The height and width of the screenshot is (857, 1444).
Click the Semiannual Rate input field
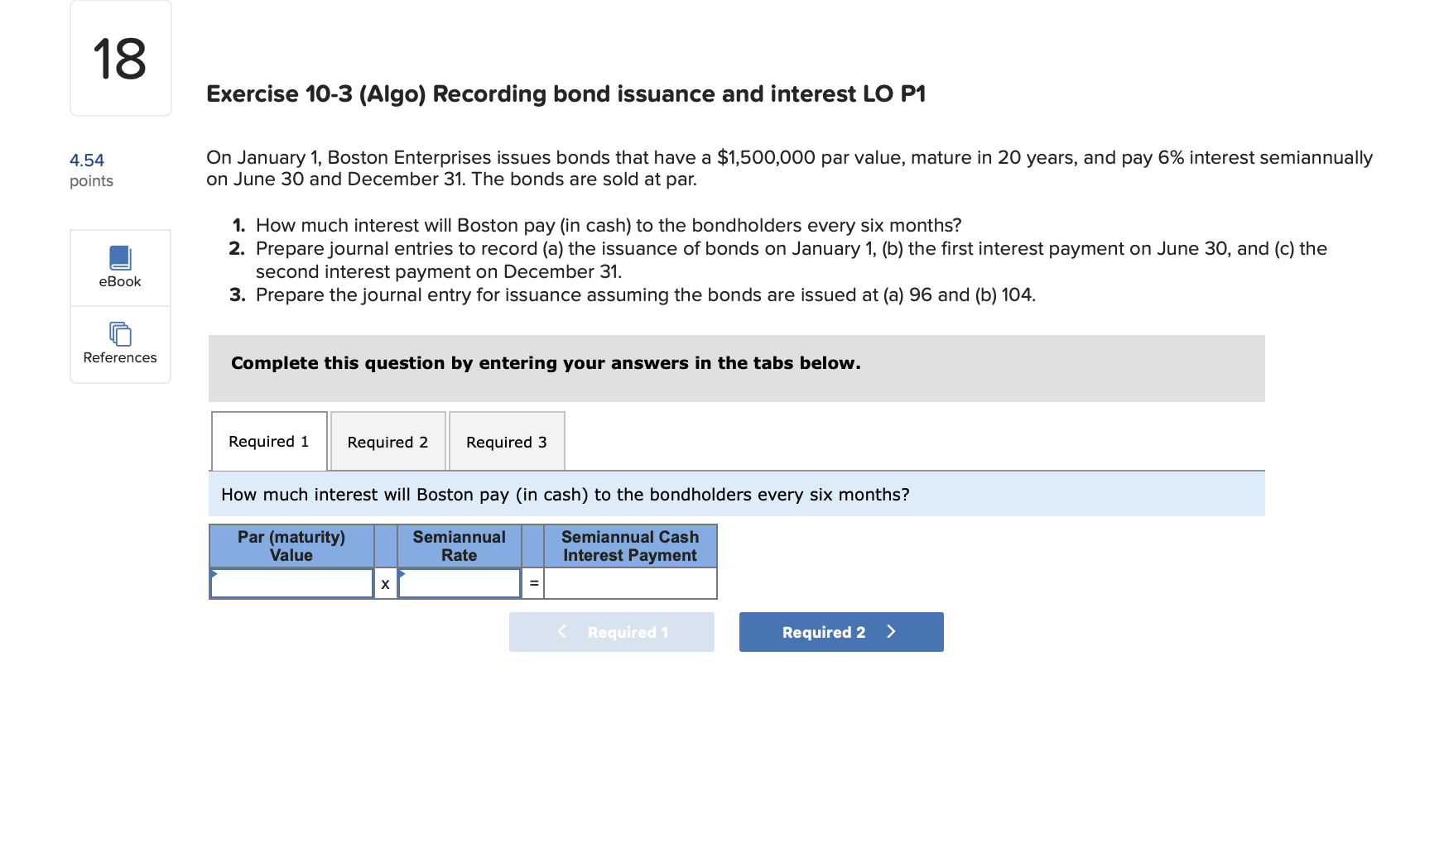[x=459, y=583]
